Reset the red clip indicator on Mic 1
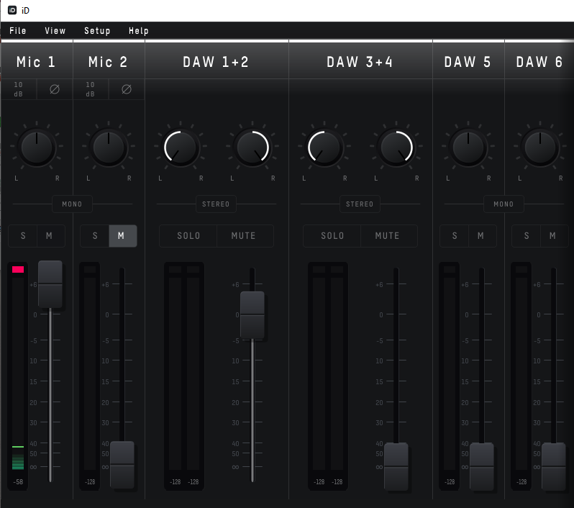The width and height of the screenshot is (574, 508). tap(18, 270)
